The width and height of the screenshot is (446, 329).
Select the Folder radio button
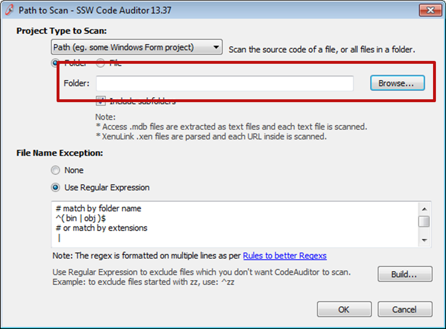pos(56,63)
